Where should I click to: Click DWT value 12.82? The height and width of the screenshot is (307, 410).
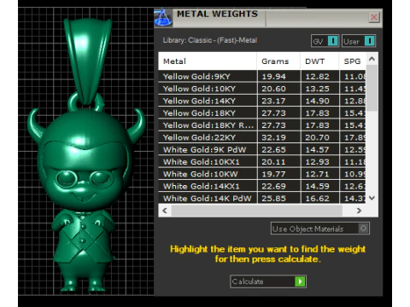[318, 77]
